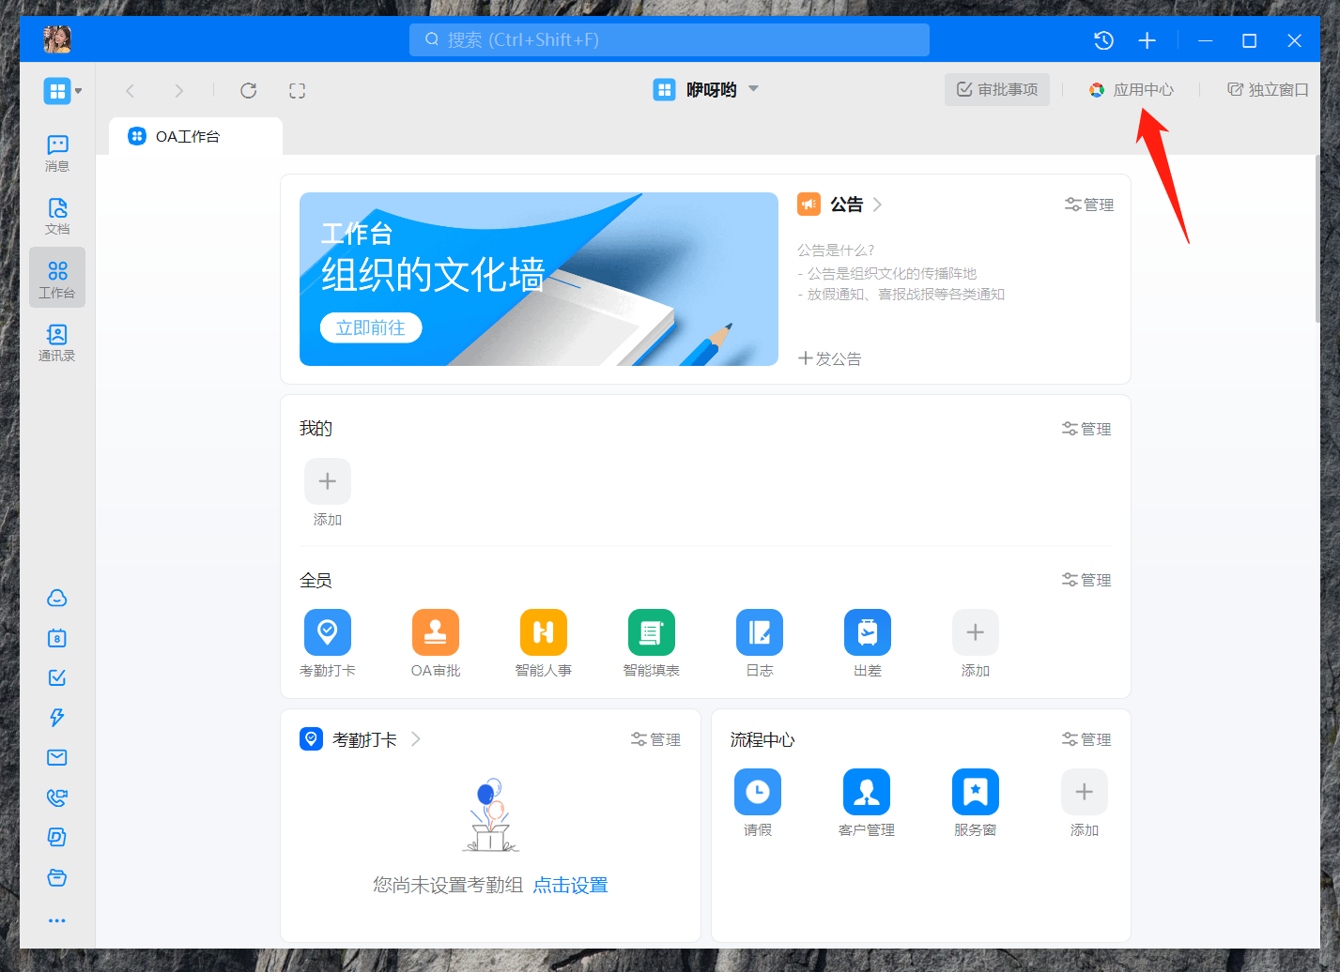Refresh the workbench page
The image size is (1340, 972).
click(248, 90)
